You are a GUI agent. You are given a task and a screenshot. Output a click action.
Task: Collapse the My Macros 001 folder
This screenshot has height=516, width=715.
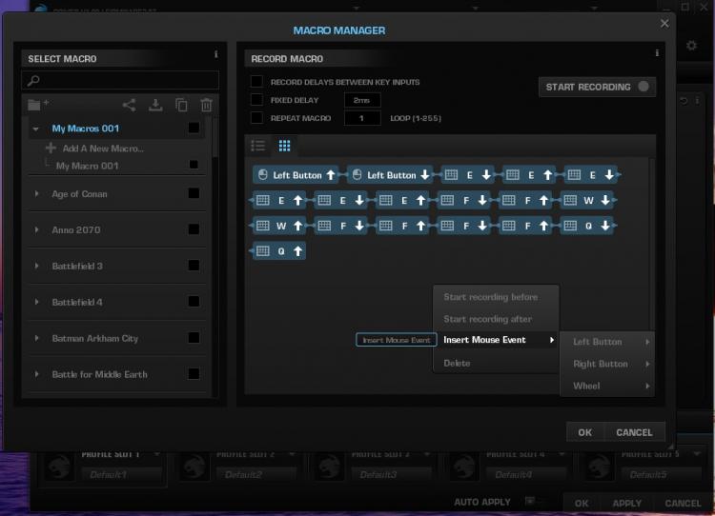(36, 129)
